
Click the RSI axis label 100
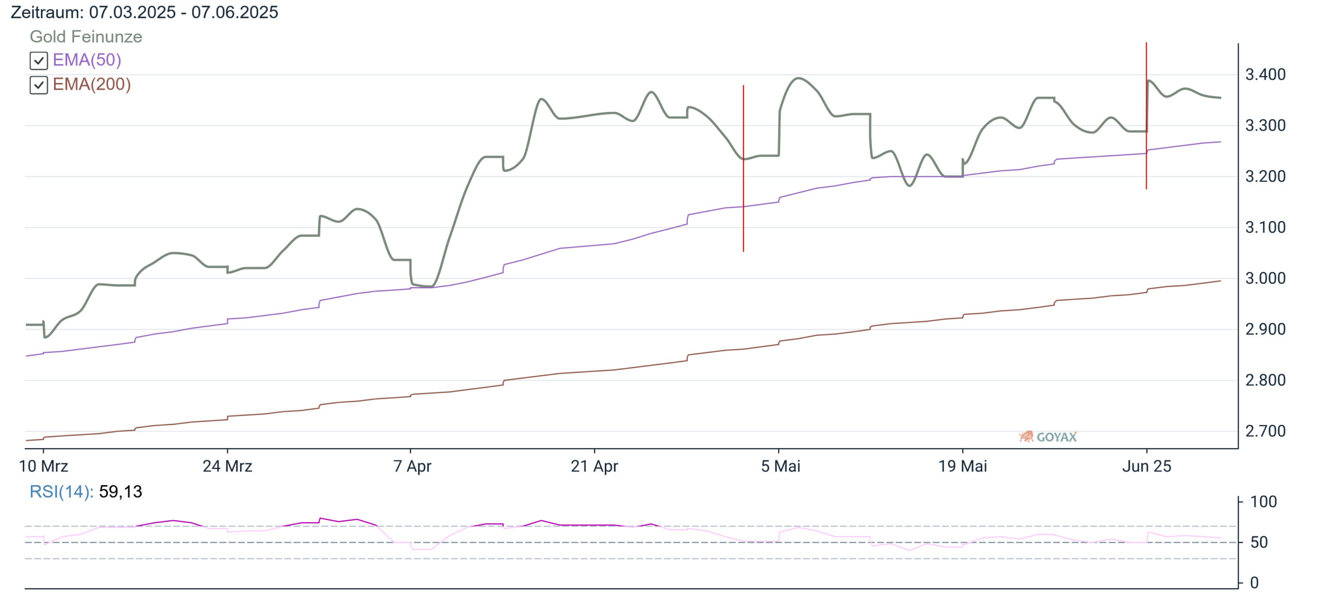click(1263, 502)
